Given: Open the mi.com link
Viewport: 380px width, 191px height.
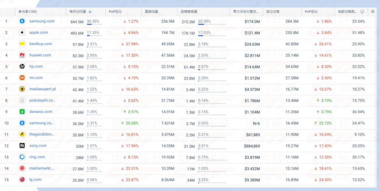Looking at the screenshot, I should [36, 78].
